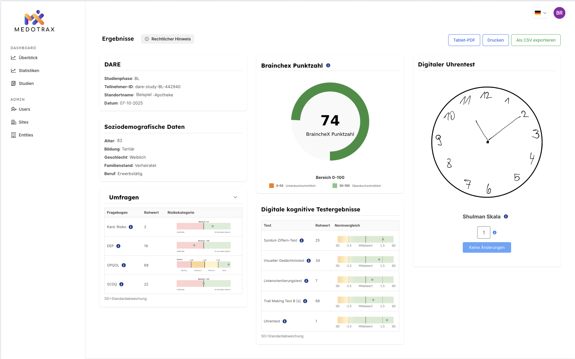Edit the Shulman Skala score field
This screenshot has width=575, height=359.
[x=484, y=233]
